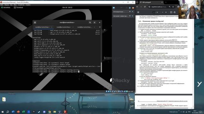Open the GNOME Activities overview

click(6, 8)
